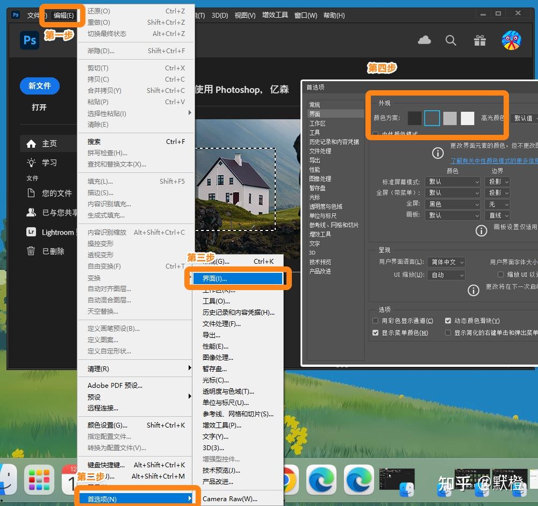The width and height of the screenshot is (538, 506).
Task: Select the lightest color scheme swatch
Action: tap(467, 118)
